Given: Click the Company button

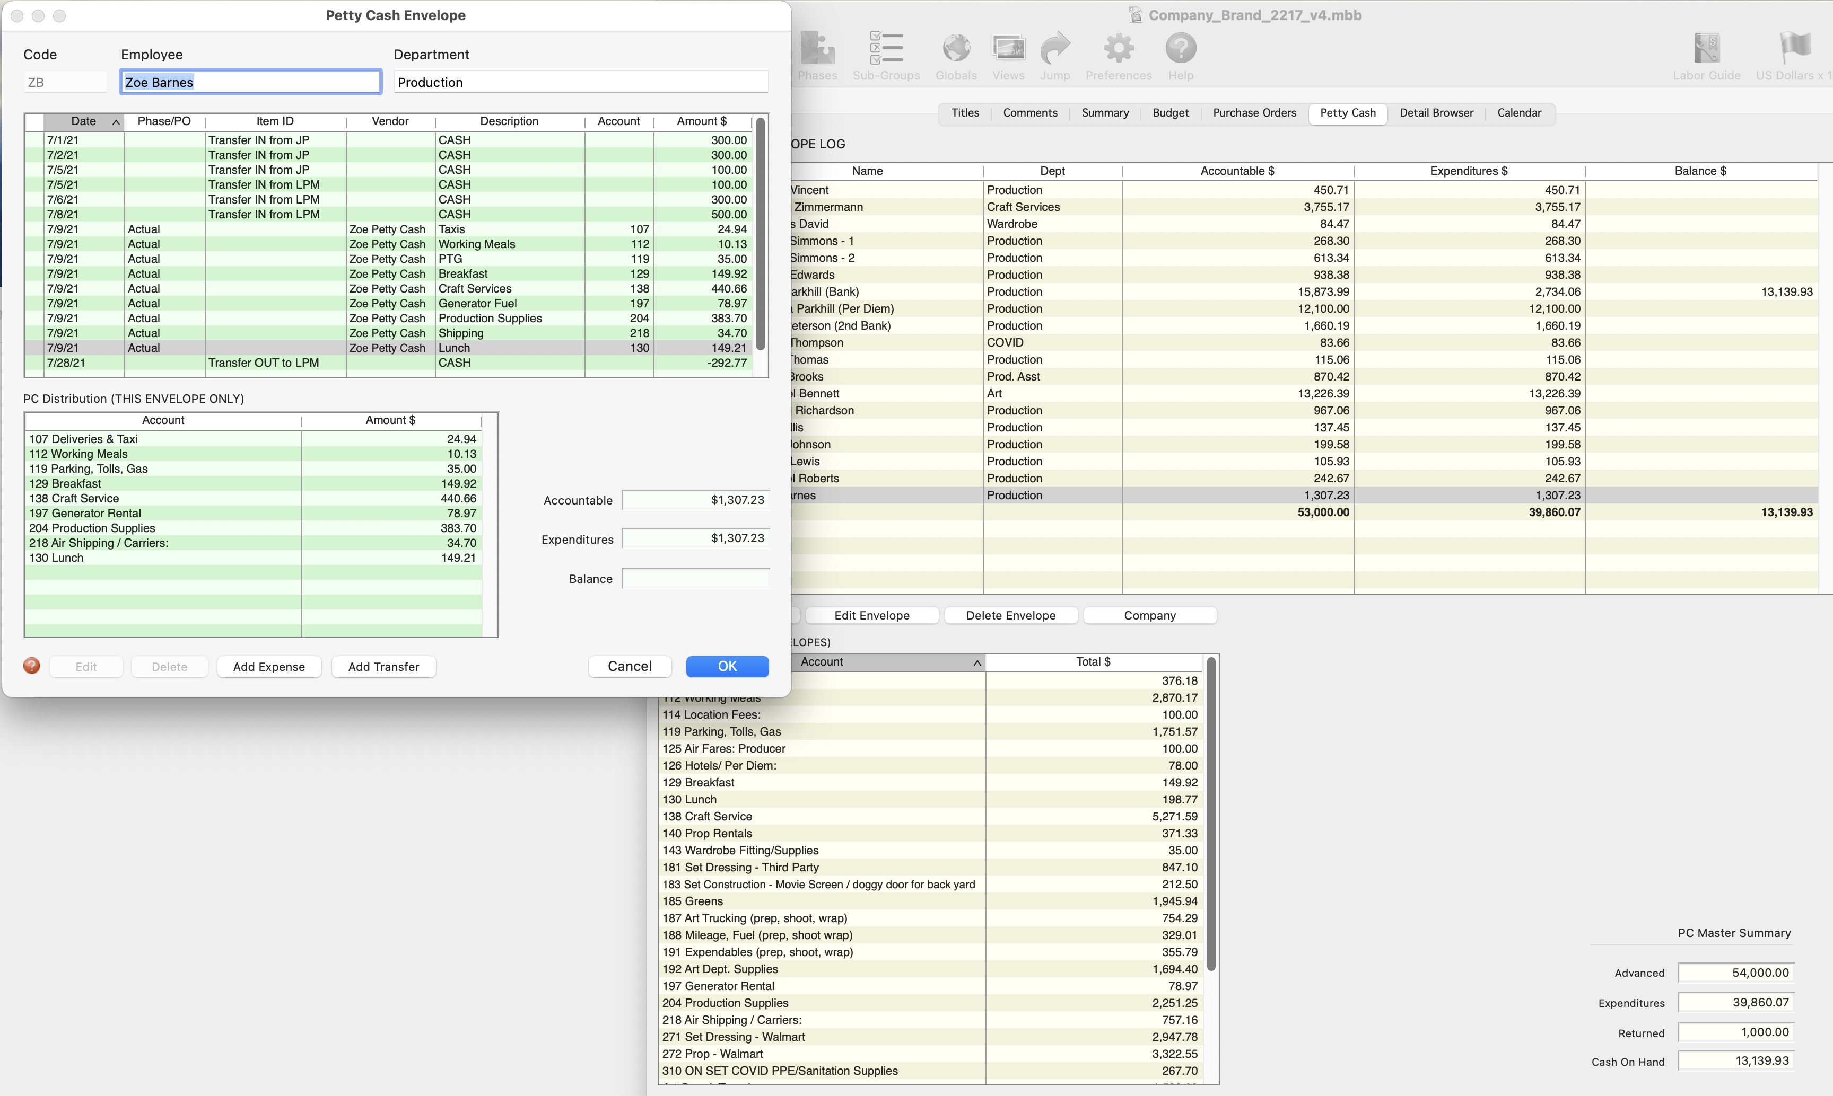Looking at the screenshot, I should point(1149,615).
